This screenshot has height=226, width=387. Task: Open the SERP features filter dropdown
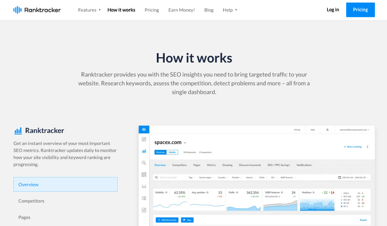pos(288,177)
